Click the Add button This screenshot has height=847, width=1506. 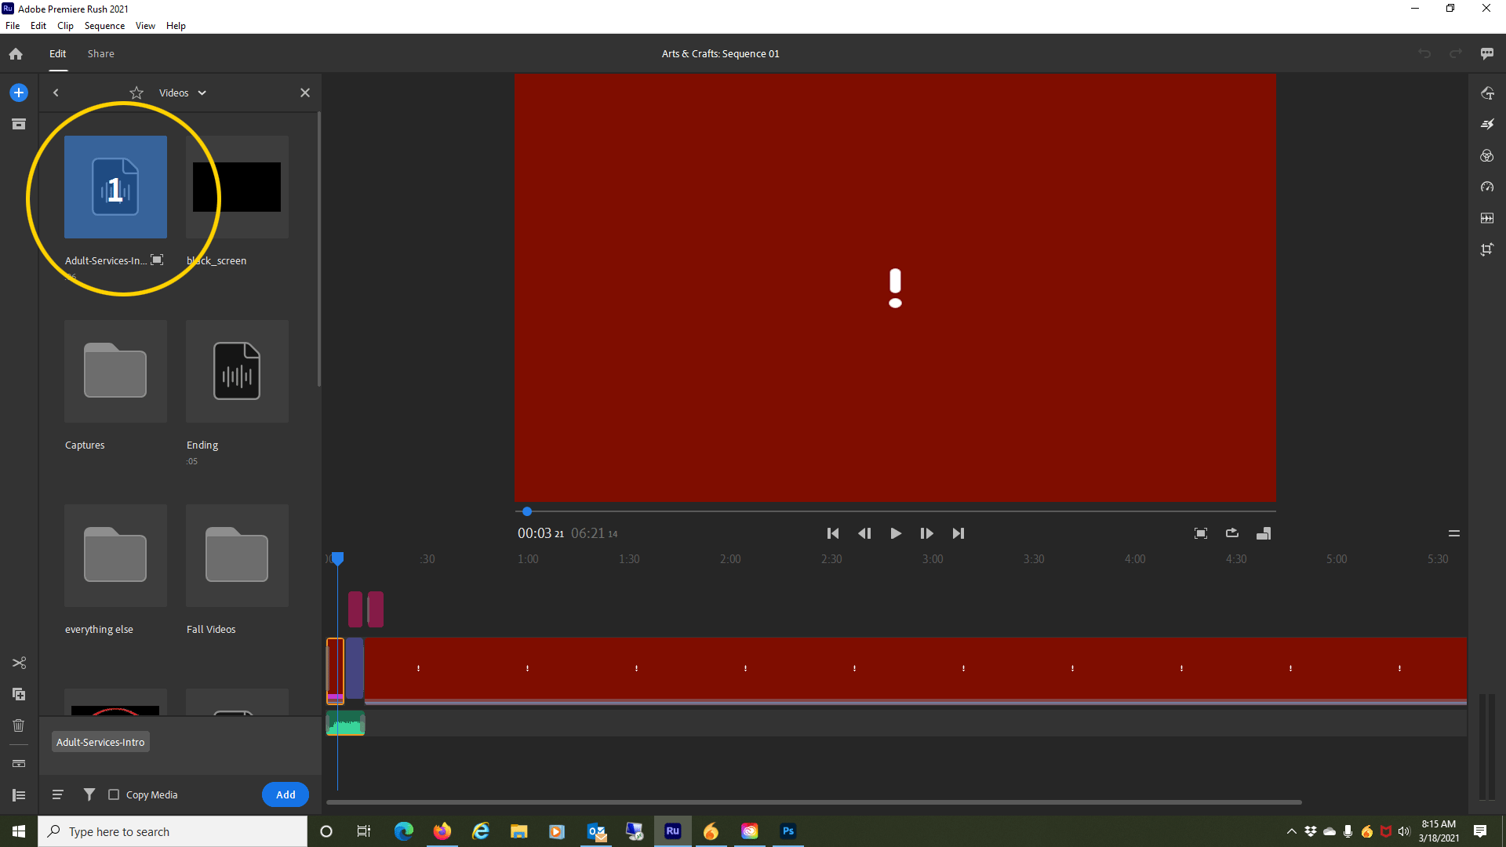pos(286,794)
